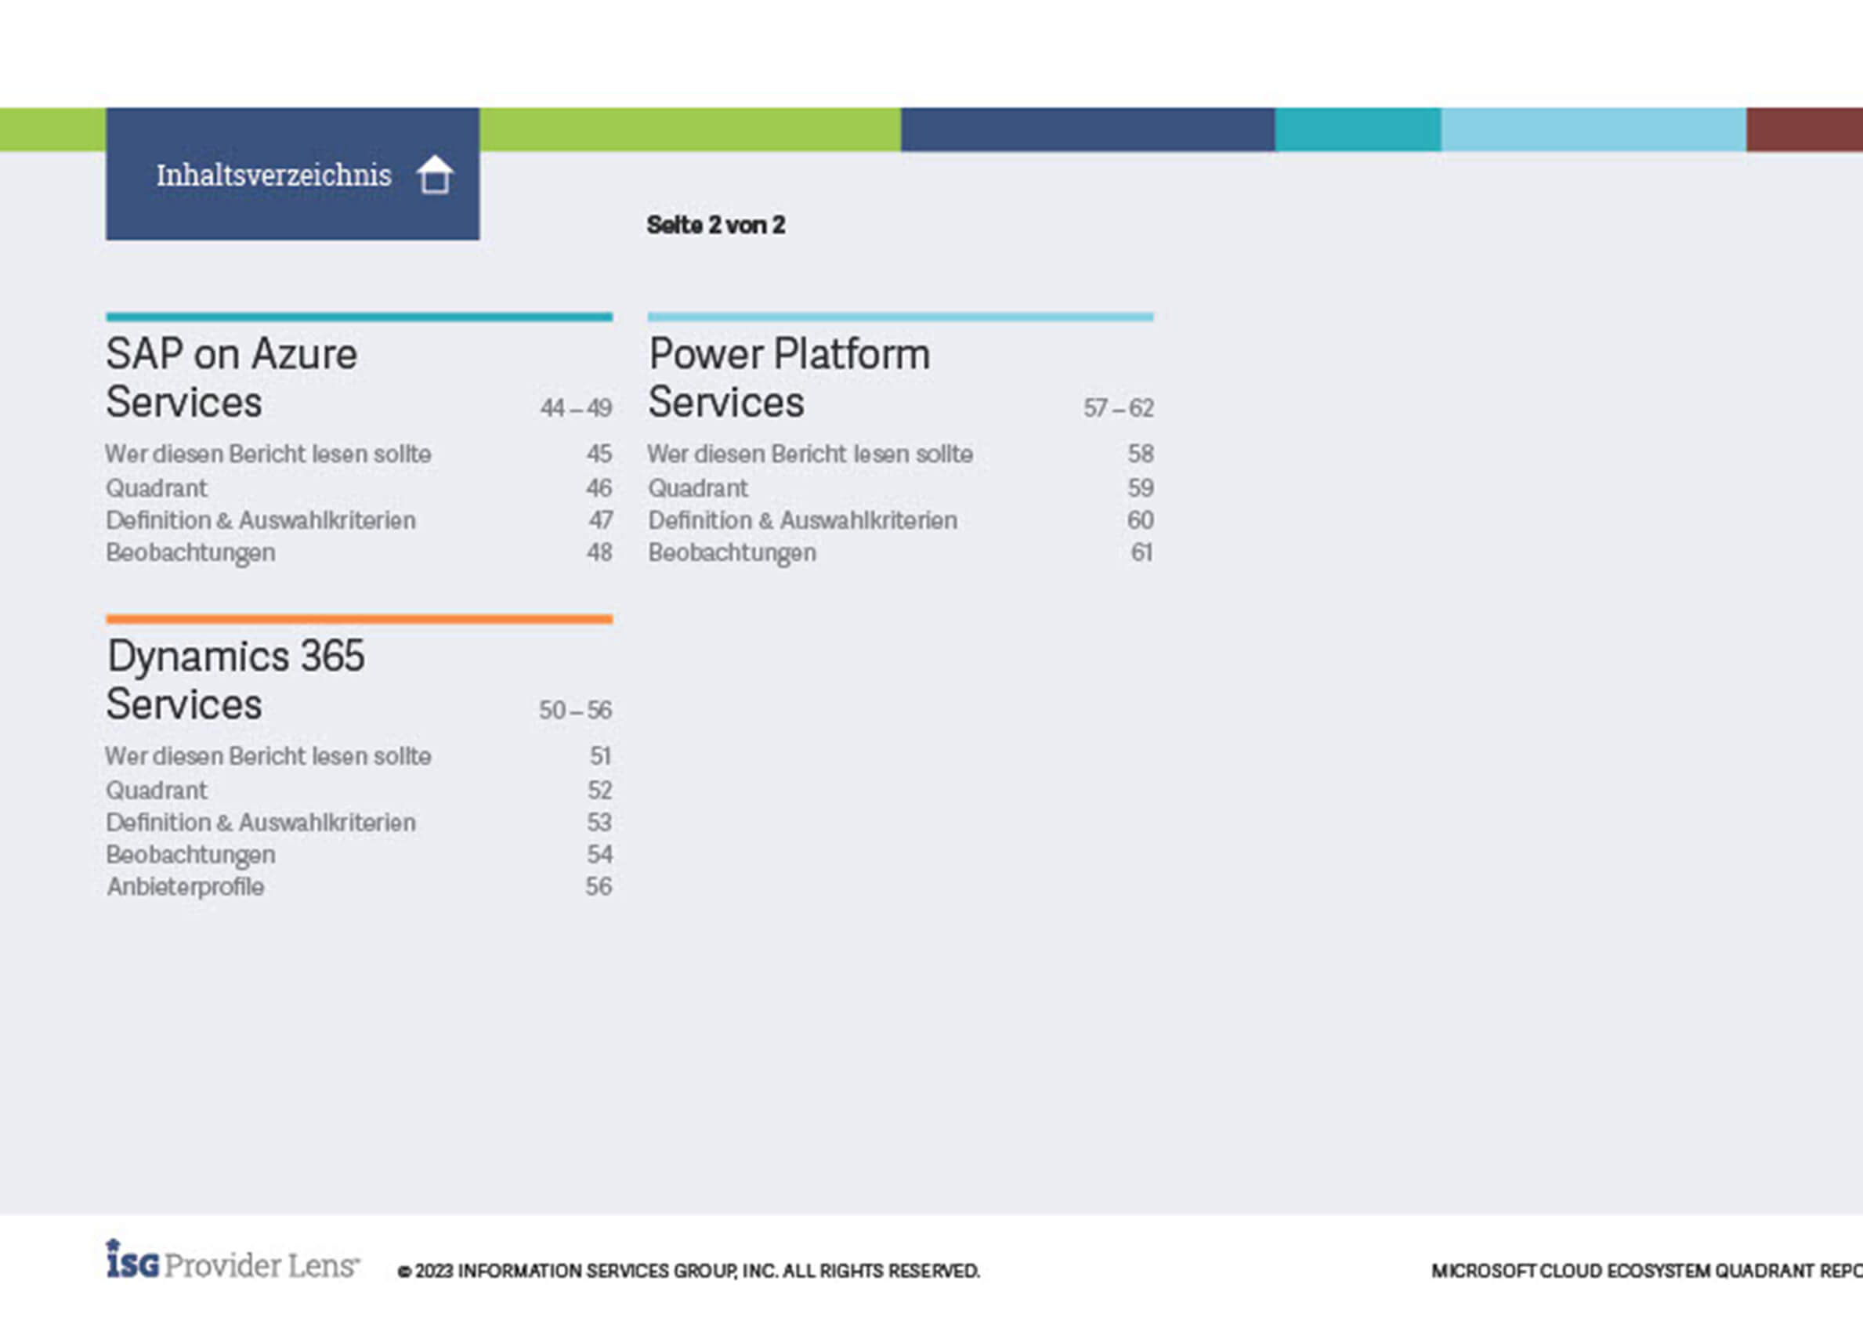Click the teal header bar segment
The height and width of the screenshot is (1321, 1863).
[x=1358, y=129]
